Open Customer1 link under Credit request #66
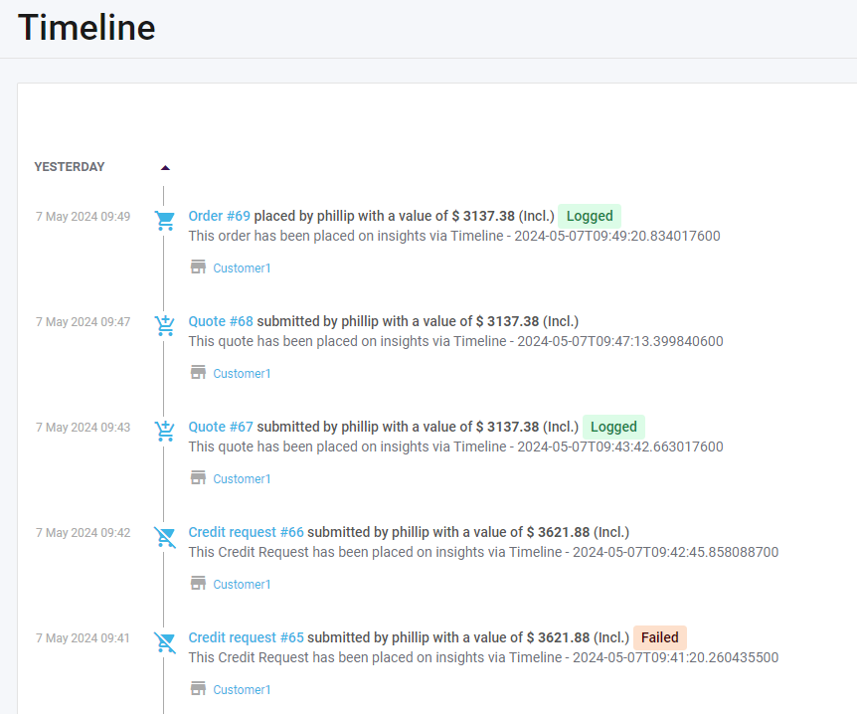 (x=242, y=585)
